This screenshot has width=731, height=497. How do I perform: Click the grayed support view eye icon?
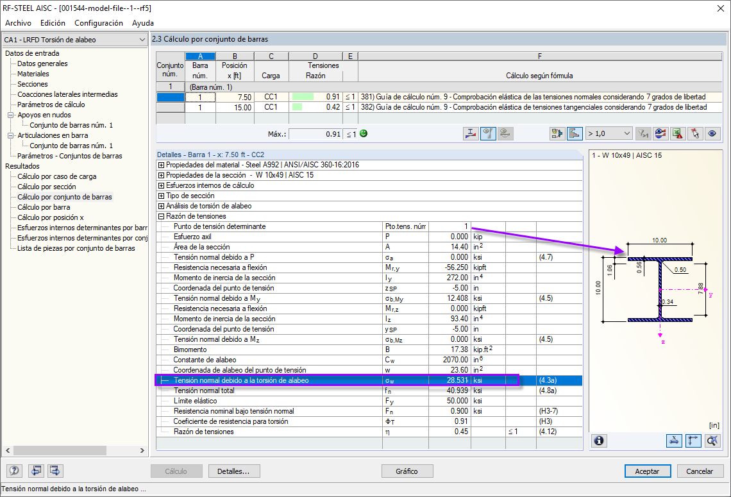click(x=505, y=134)
